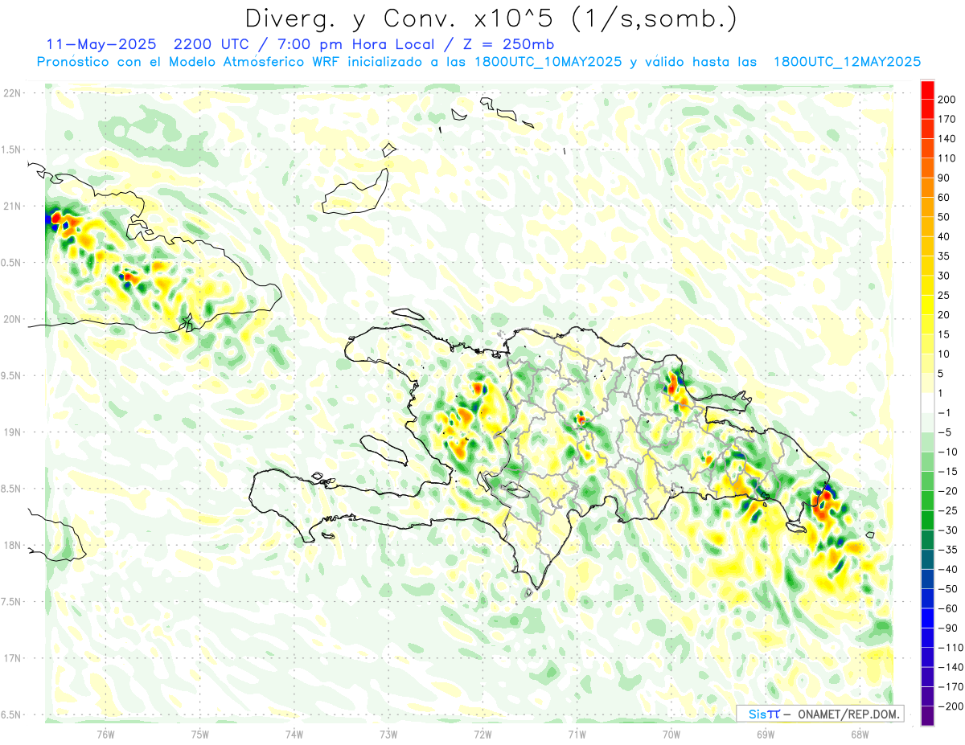Screen dimensions: 965x745
Task: Click the -200 color scale label
Action: 950,707
